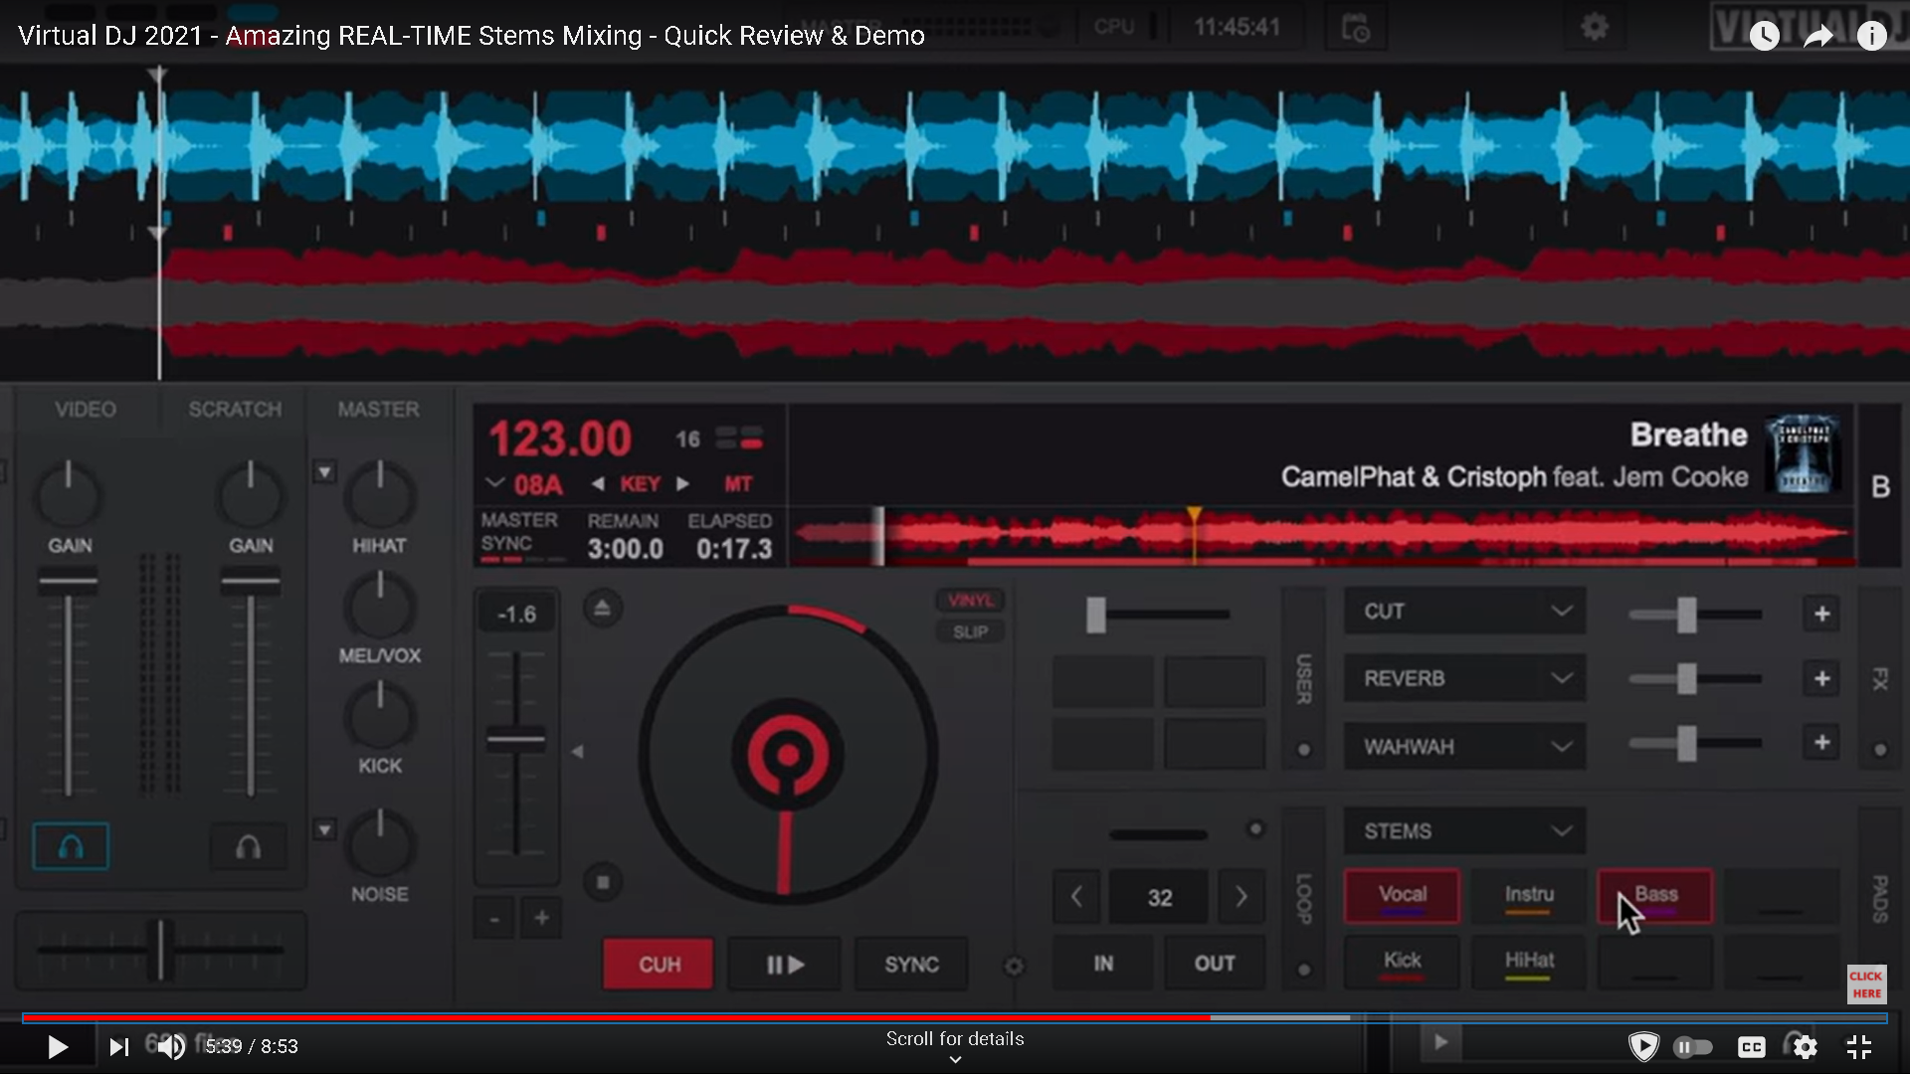Image resolution: width=1910 pixels, height=1074 pixels.
Task: Shift key down with left arrow
Action: [x=598, y=484]
